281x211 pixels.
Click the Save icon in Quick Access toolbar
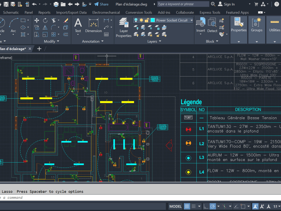tap(6, 4)
